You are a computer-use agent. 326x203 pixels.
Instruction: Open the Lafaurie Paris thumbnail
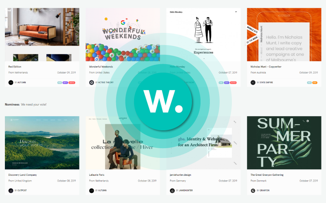(123, 143)
